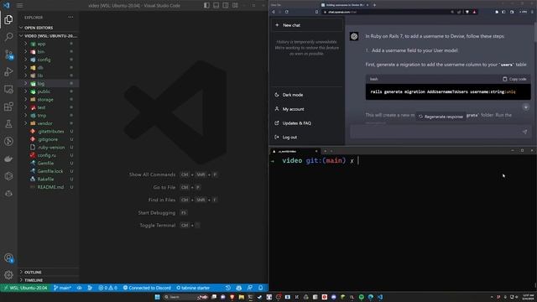This screenshot has height=302, width=537.
Task: Open the Source Control view
Action: 8,55
